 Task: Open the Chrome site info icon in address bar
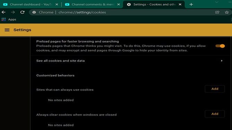coord(34,12)
